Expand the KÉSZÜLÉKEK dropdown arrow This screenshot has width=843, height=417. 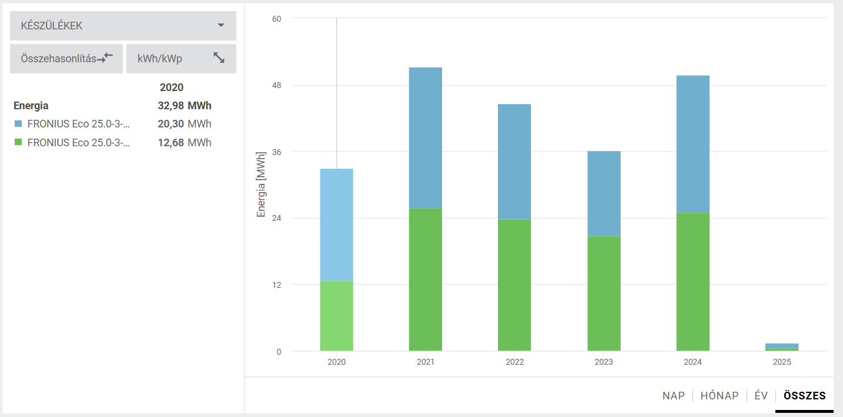tap(221, 26)
